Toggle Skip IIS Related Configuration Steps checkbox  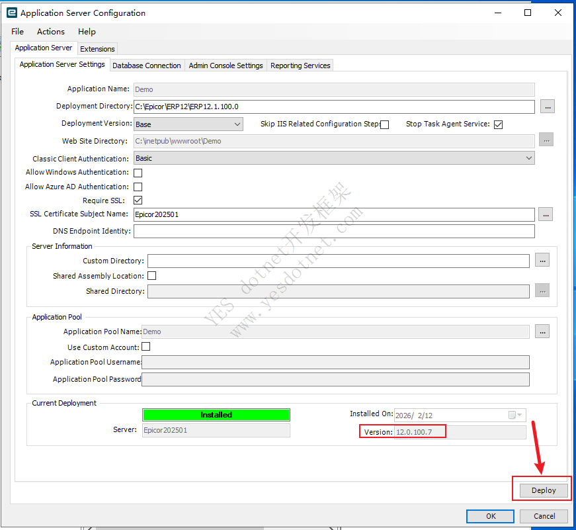[x=384, y=124]
